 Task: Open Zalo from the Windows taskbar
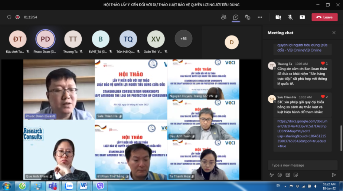click(69, 186)
